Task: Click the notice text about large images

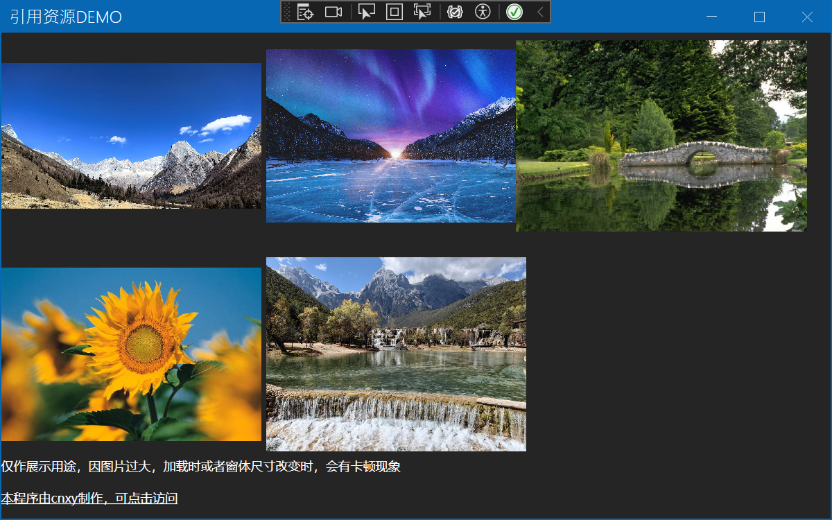Action: click(x=201, y=467)
